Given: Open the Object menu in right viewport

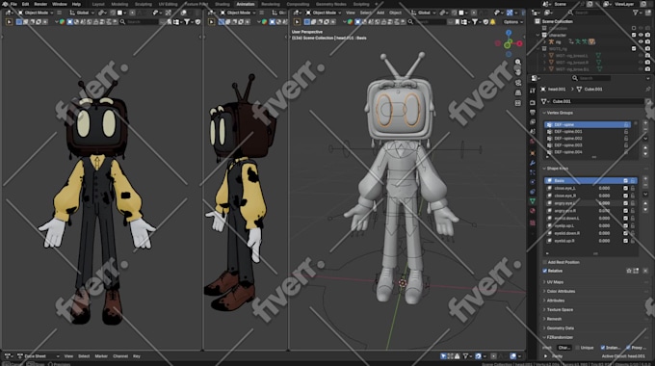Looking at the screenshot, I should [x=395, y=13].
